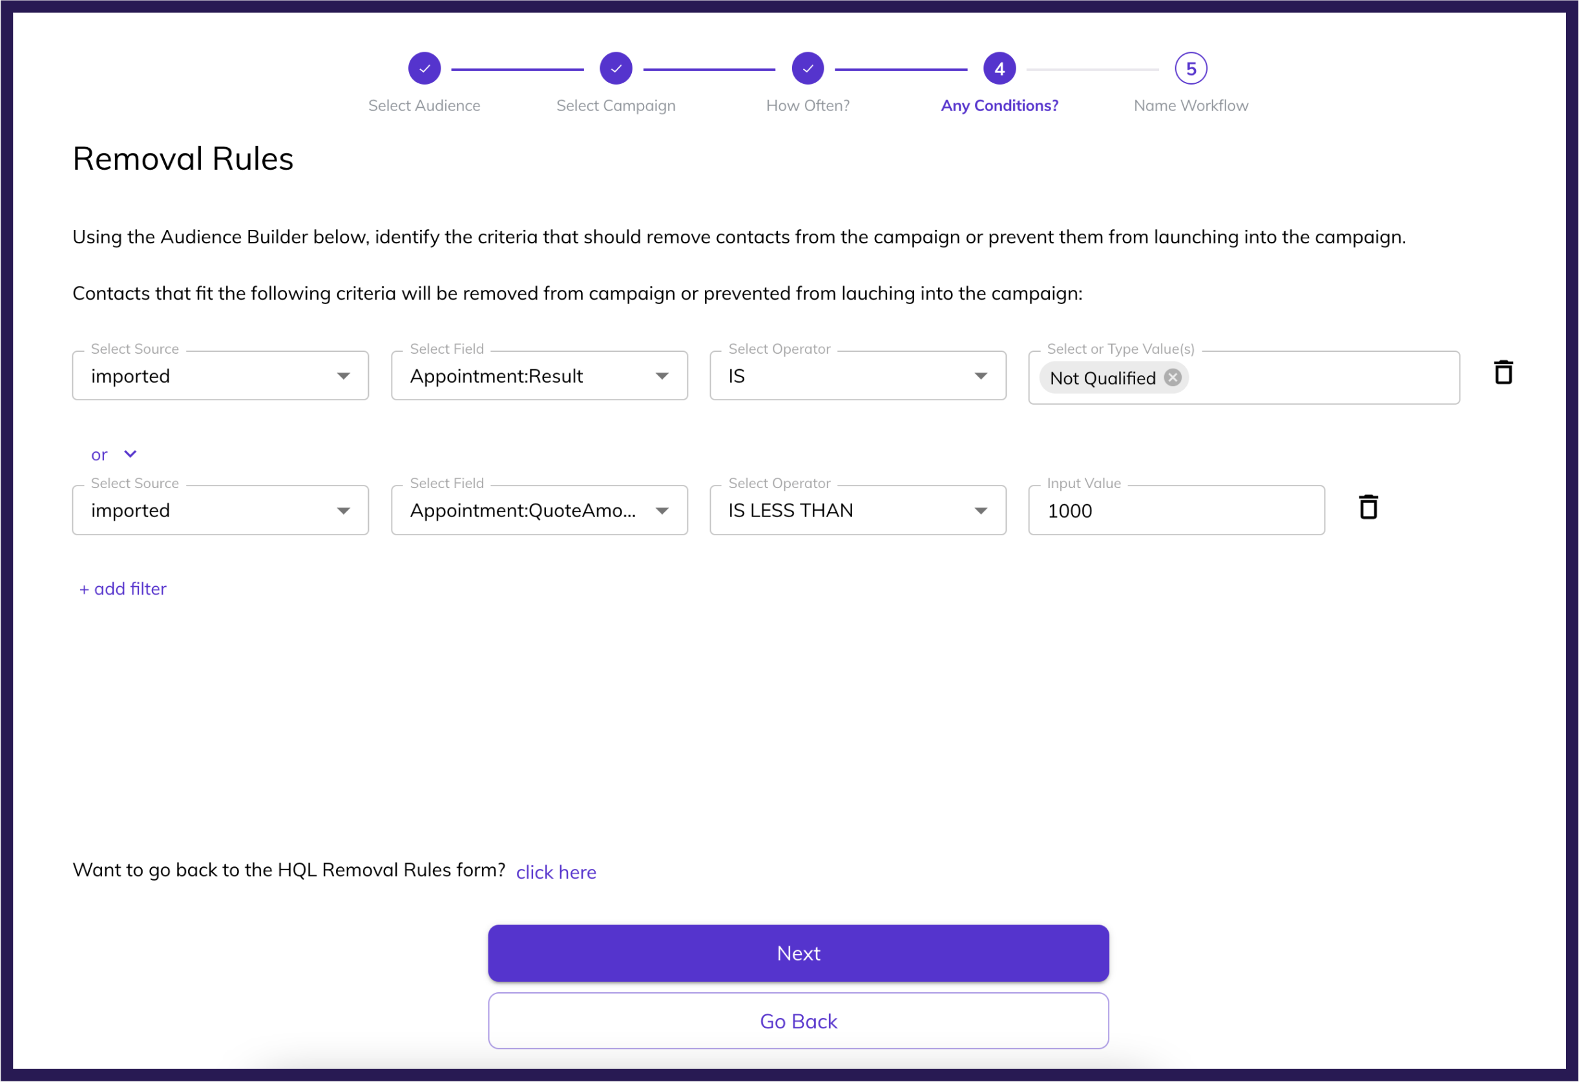Expand IS LESS THAN operator dropdown

click(x=857, y=511)
